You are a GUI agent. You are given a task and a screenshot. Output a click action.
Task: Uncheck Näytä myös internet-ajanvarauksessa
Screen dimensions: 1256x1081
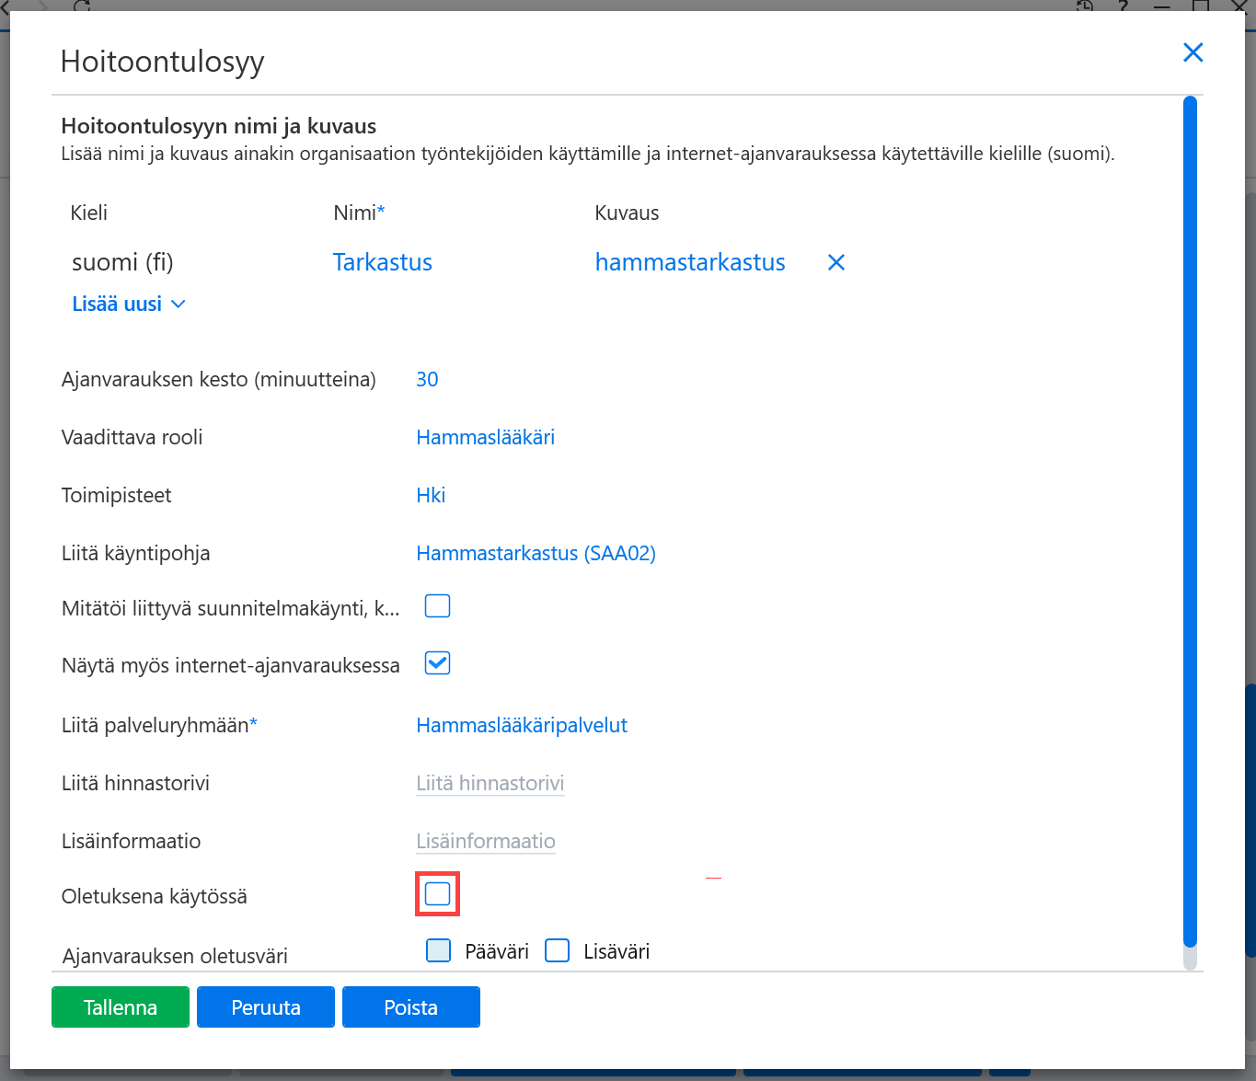click(x=437, y=662)
